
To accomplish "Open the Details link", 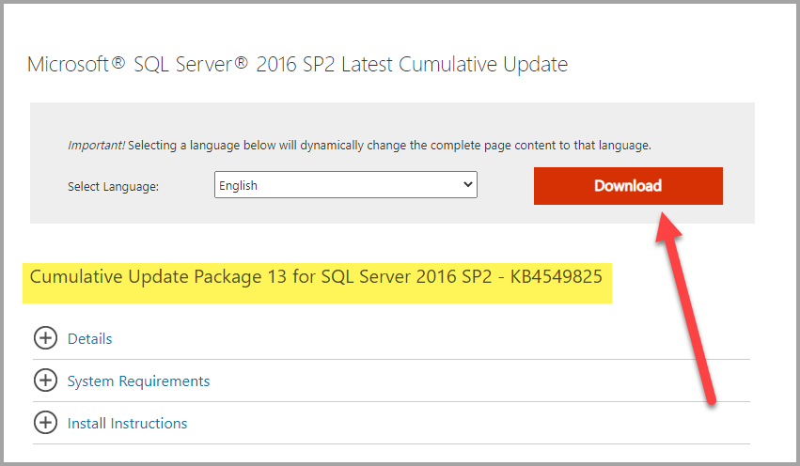I will click(x=90, y=338).
